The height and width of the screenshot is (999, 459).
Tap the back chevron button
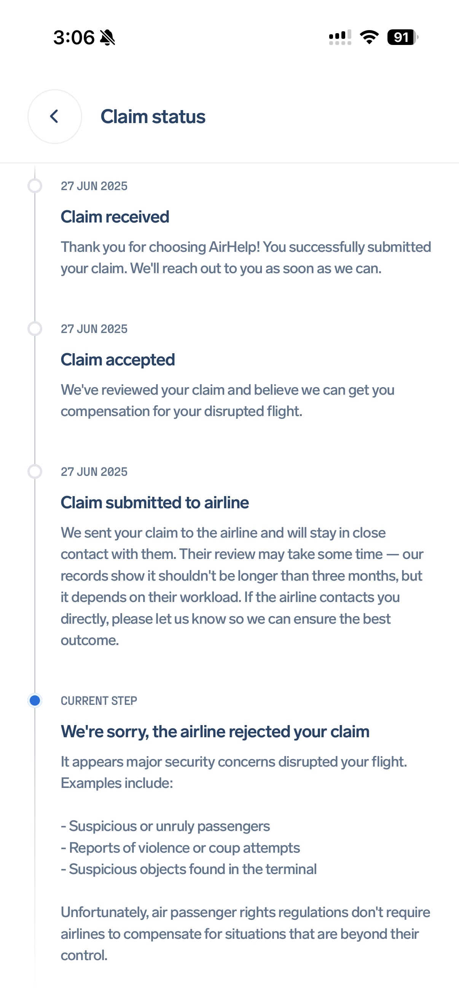click(x=54, y=116)
